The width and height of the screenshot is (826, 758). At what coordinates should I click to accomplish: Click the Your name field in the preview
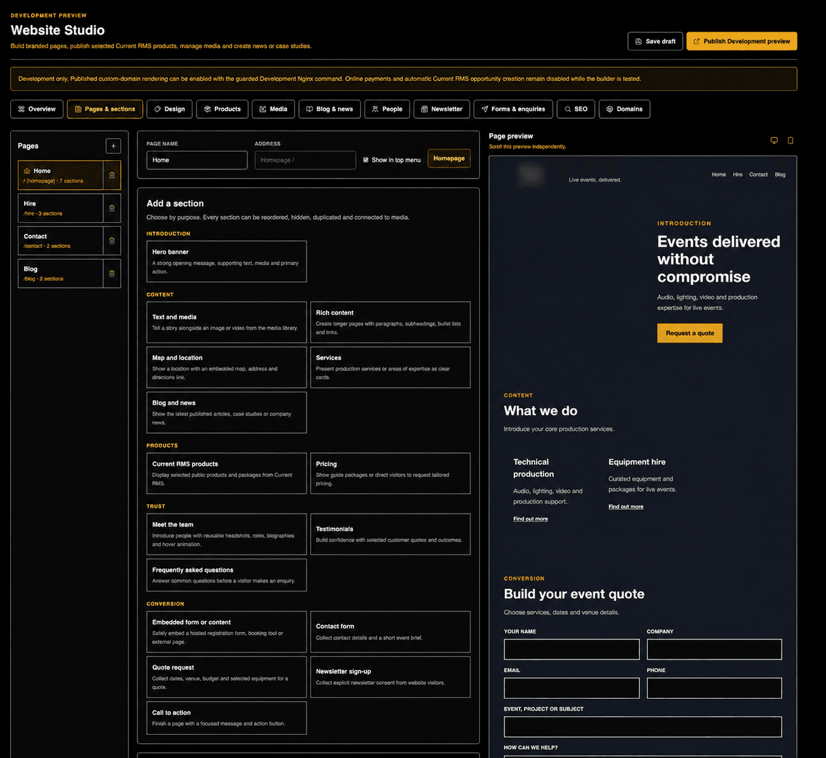point(571,649)
